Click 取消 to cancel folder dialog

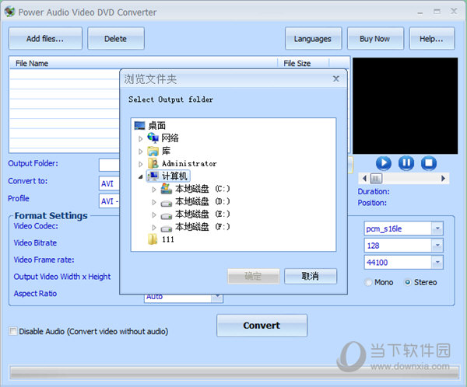tap(311, 276)
